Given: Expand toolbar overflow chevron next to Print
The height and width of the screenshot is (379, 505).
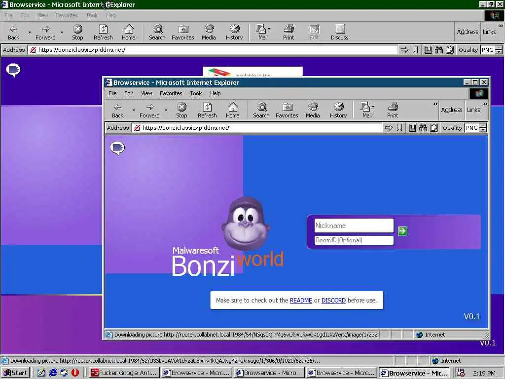Looking at the screenshot, I should click(x=435, y=104).
